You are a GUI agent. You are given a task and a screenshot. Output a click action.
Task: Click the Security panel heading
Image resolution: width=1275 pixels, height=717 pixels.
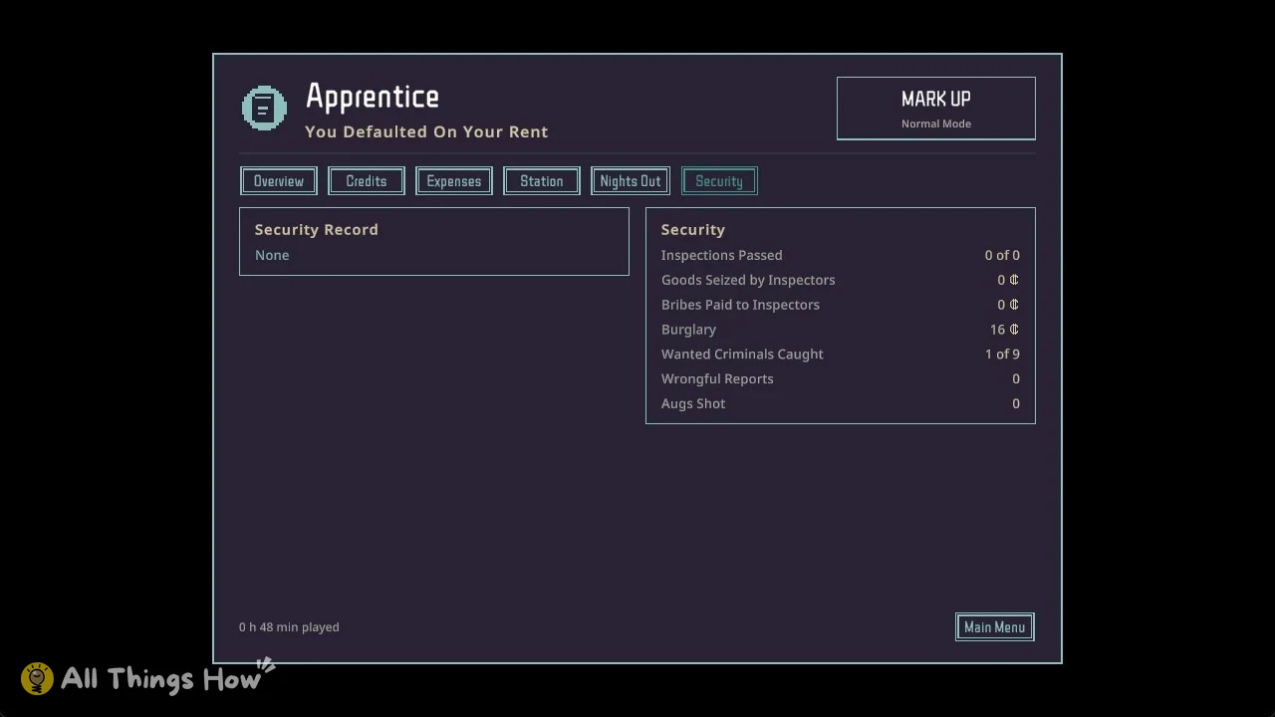693,229
